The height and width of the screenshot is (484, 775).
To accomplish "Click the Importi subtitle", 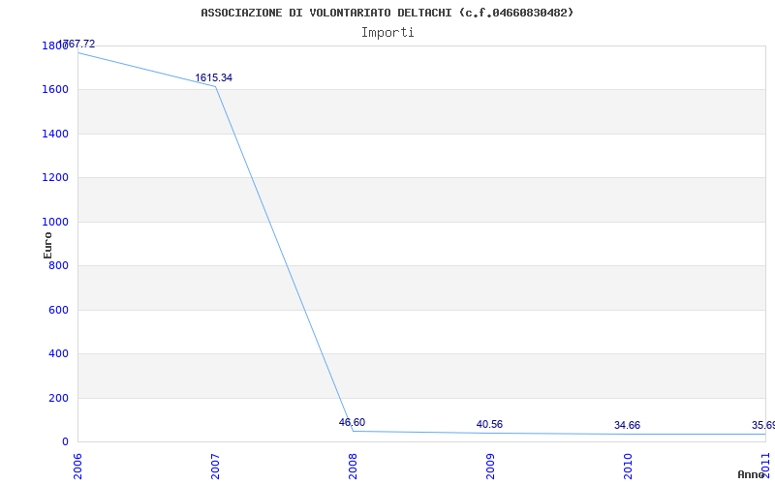I will tap(387, 33).
